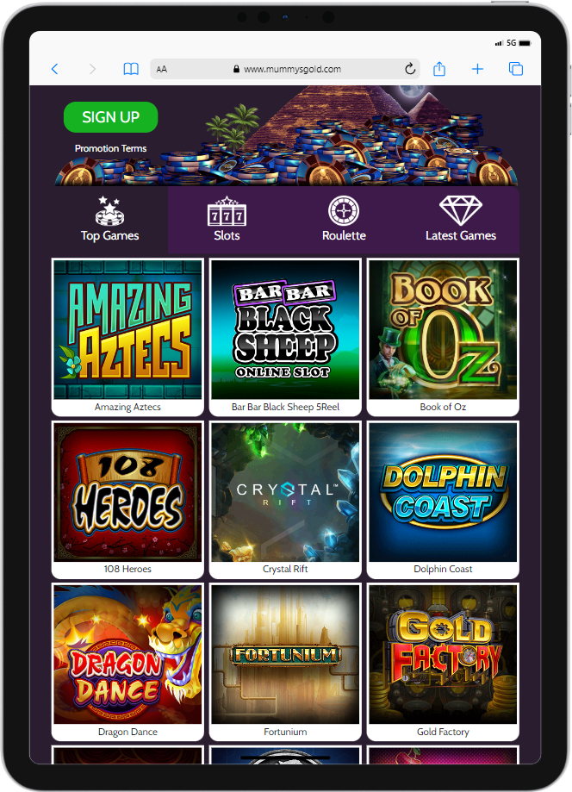Click the green SIGN UP button
The width and height of the screenshot is (572, 792).
point(110,117)
